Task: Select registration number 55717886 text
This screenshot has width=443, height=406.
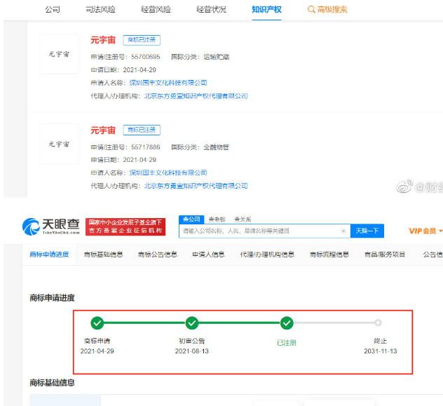Action: 146,147
